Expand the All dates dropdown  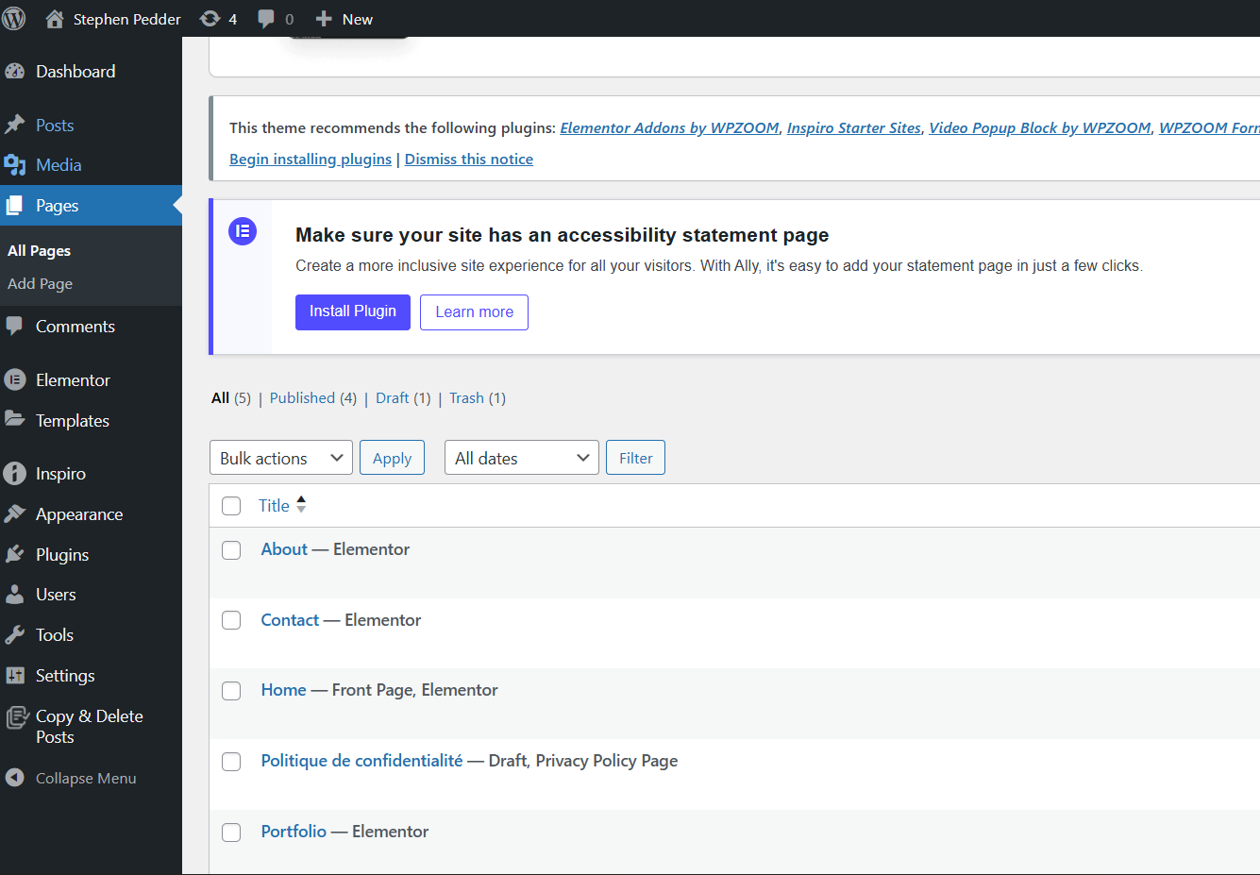coord(521,458)
